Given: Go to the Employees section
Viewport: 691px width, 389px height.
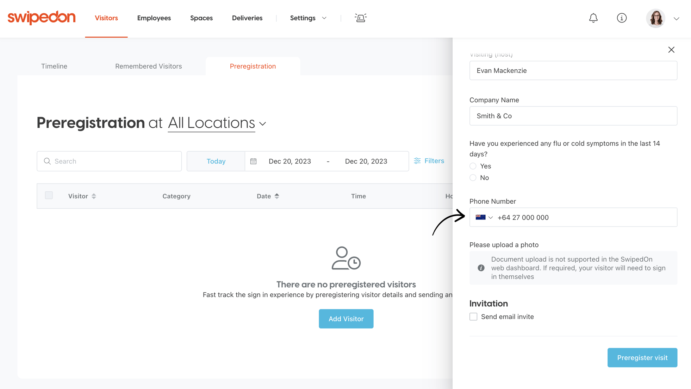Looking at the screenshot, I should pyautogui.click(x=154, y=18).
